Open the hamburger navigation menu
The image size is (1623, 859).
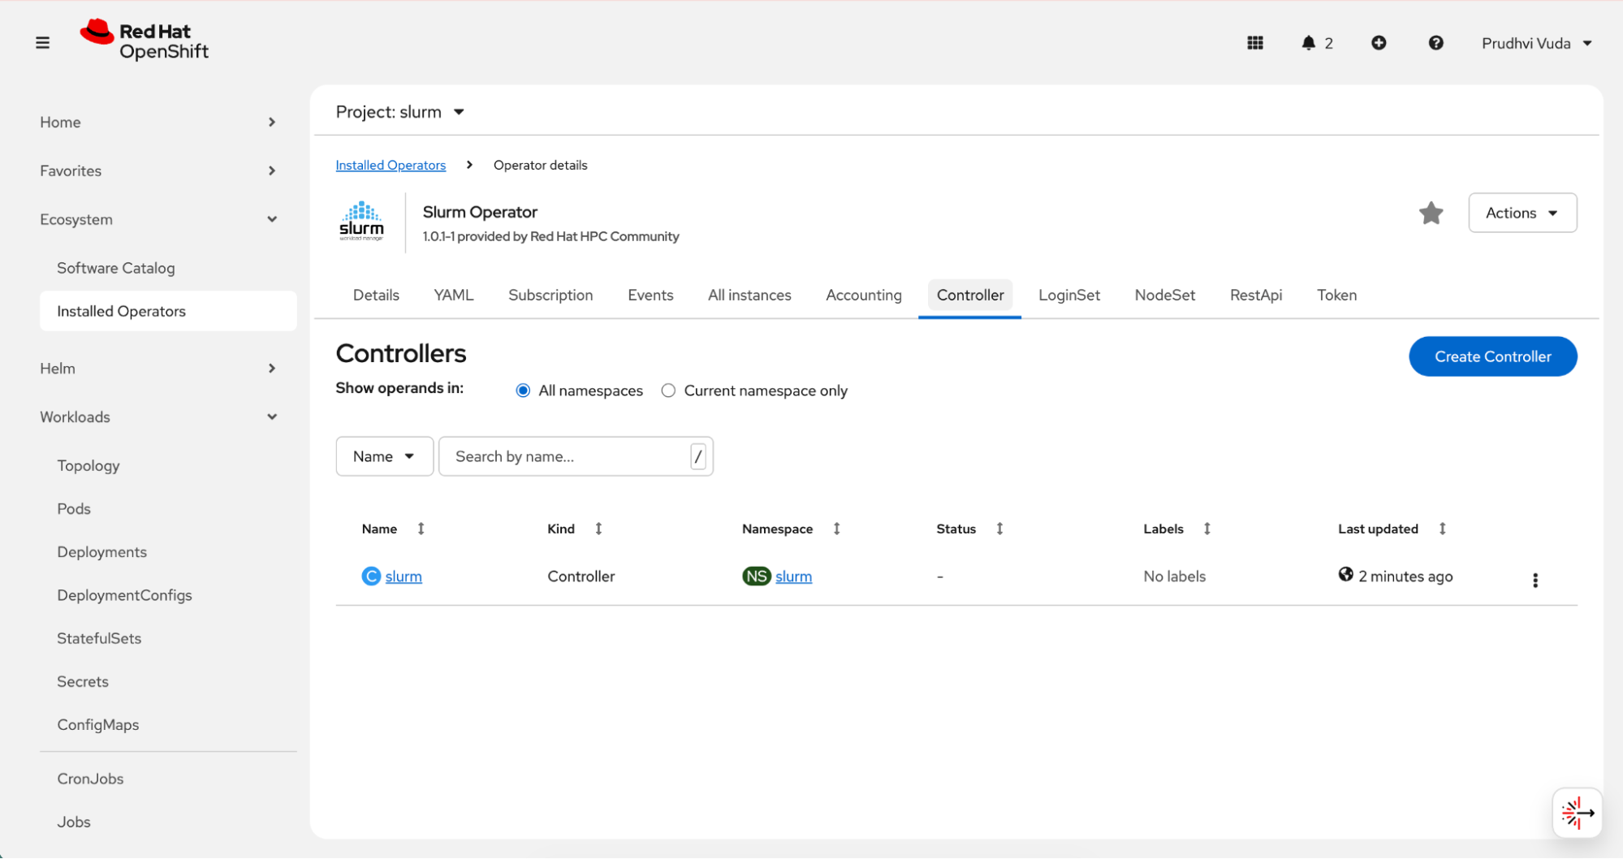[x=42, y=43]
